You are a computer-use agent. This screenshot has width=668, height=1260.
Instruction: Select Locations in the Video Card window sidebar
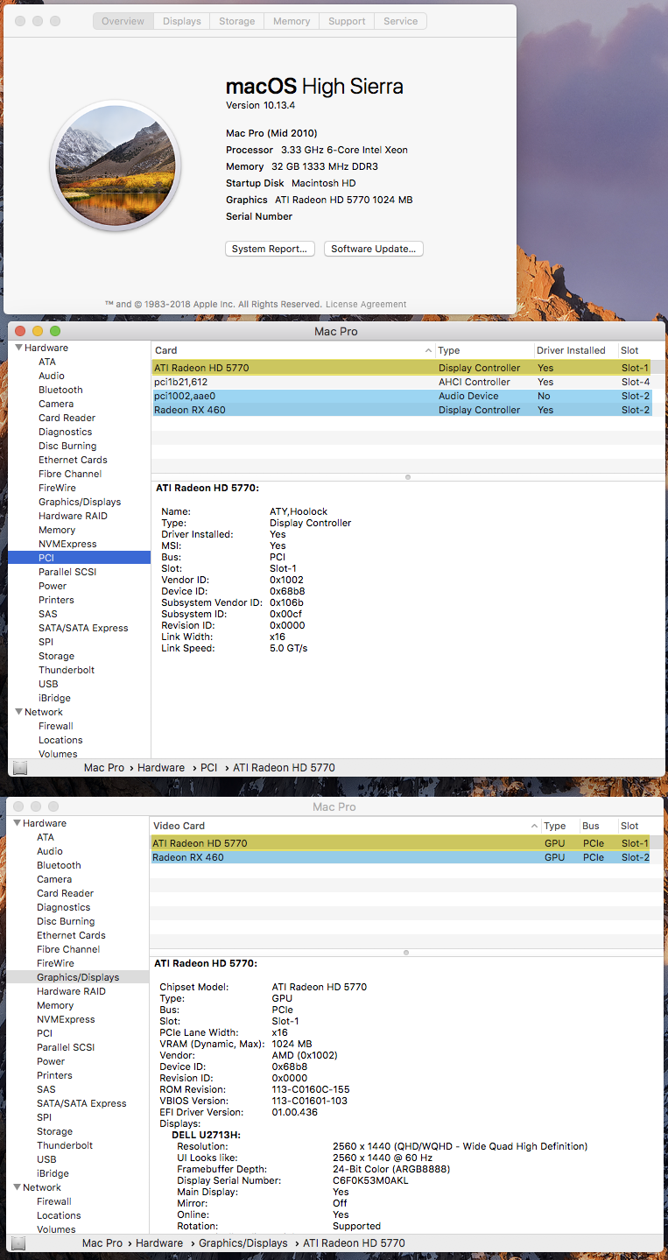(59, 1215)
